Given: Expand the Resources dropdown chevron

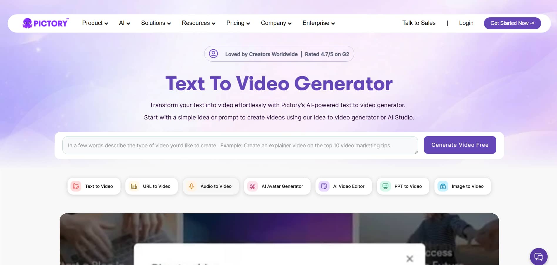Looking at the screenshot, I should click(x=214, y=23).
